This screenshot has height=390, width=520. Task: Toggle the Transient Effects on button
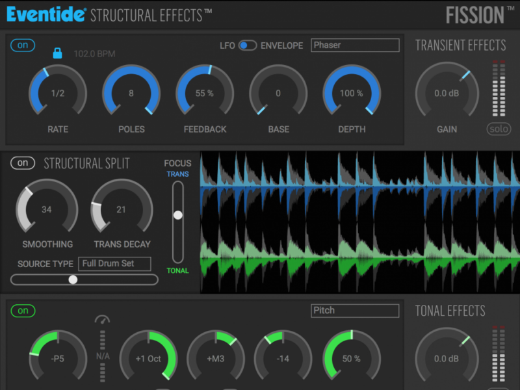[23, 46]
